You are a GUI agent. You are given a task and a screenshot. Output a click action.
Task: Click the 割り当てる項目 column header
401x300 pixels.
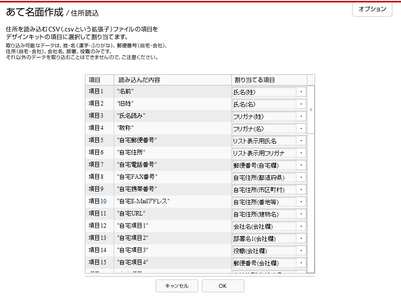click(x=269, y=80)
